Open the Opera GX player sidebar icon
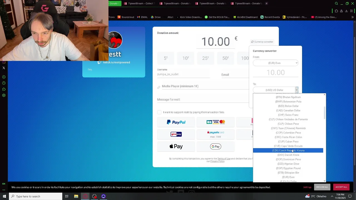The width and height of the screenshot is (356, 200). pyautogui.click(x=4, y=77)
